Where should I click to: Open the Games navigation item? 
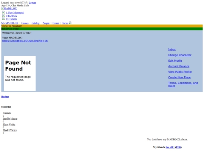pos(25,23)
